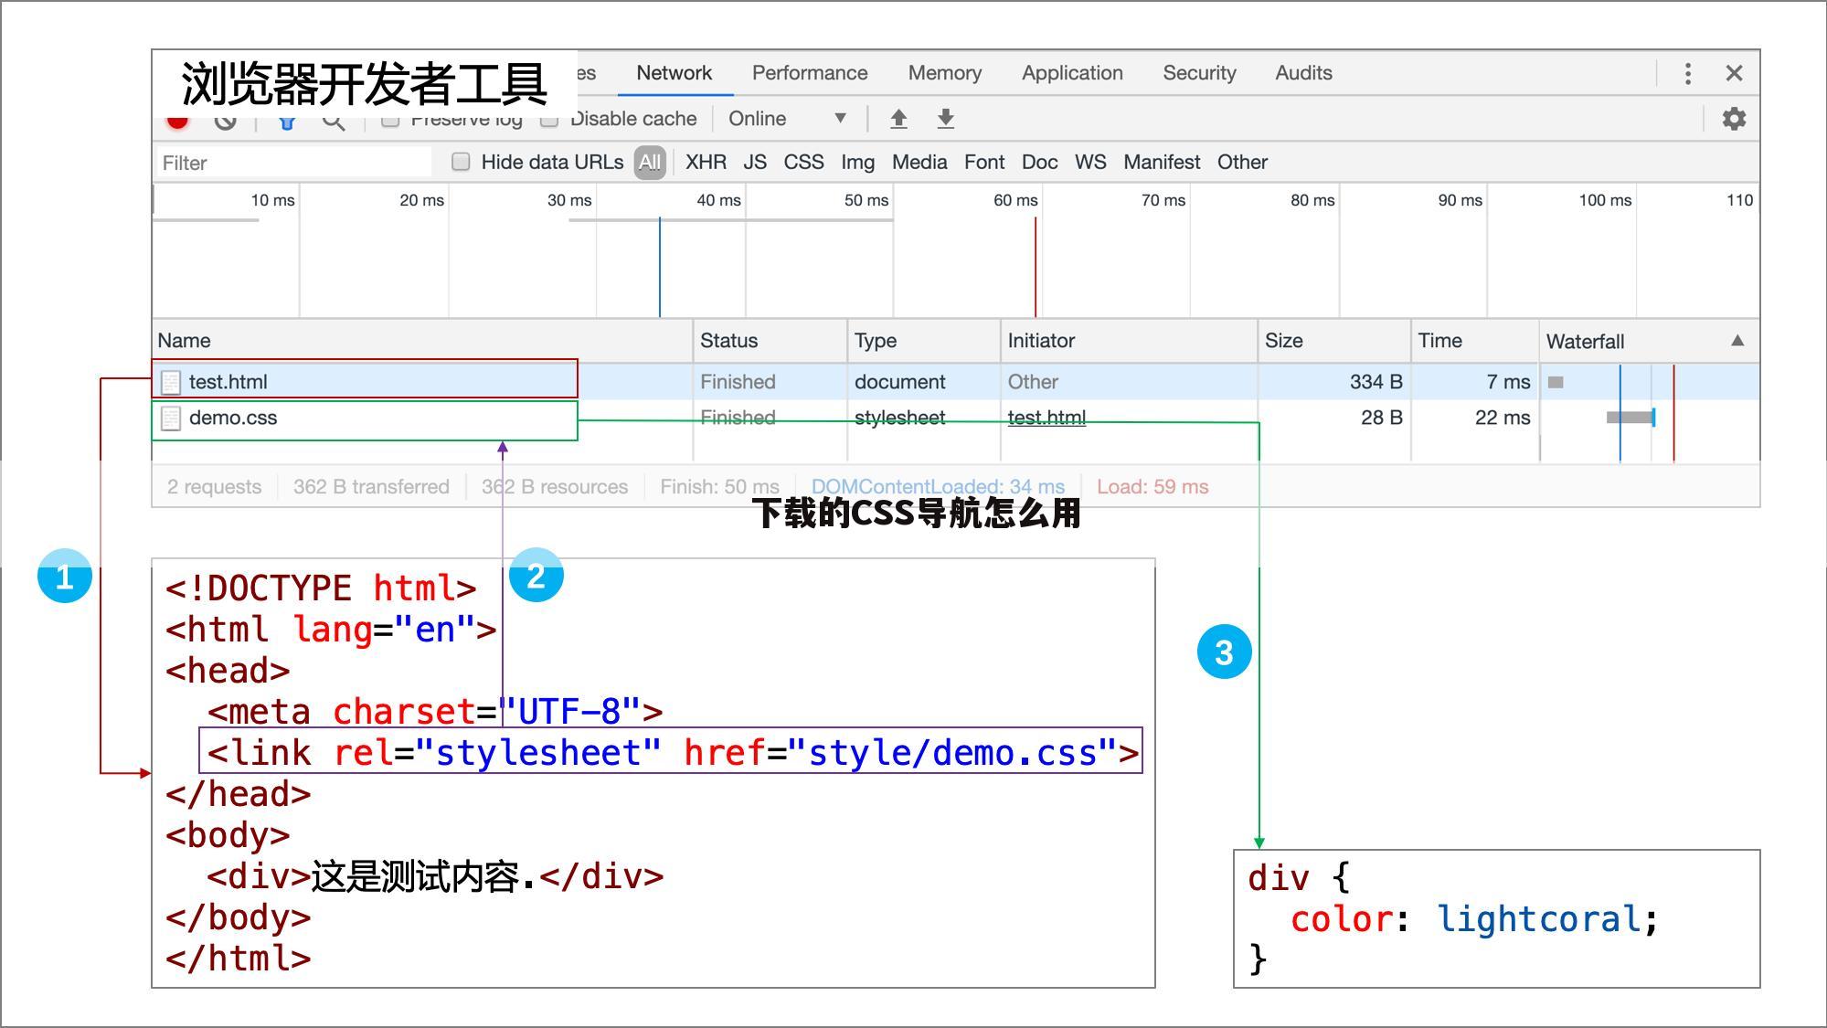Sort by the Time column header
The image size is (1827, 1028).
pos(1475,341)
